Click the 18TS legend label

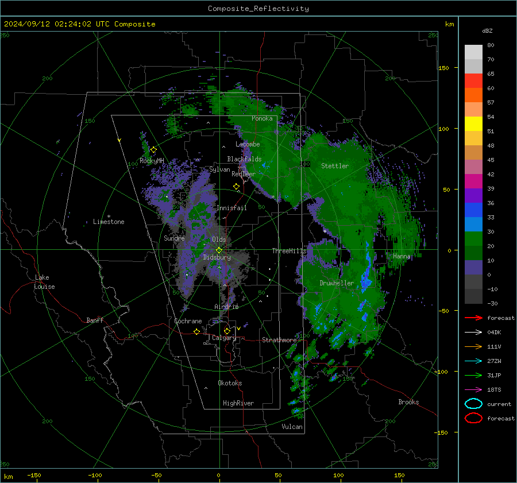tap(494, 390)
